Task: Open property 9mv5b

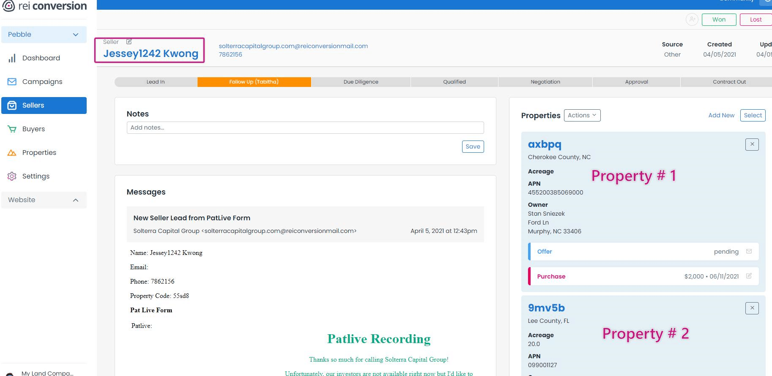Action: click(546, 308)
